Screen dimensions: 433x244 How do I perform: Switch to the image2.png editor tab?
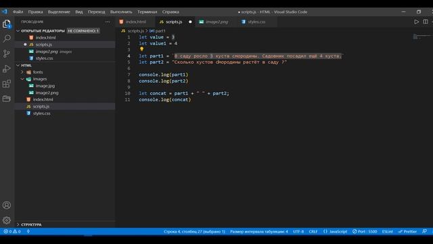(216, 22)
